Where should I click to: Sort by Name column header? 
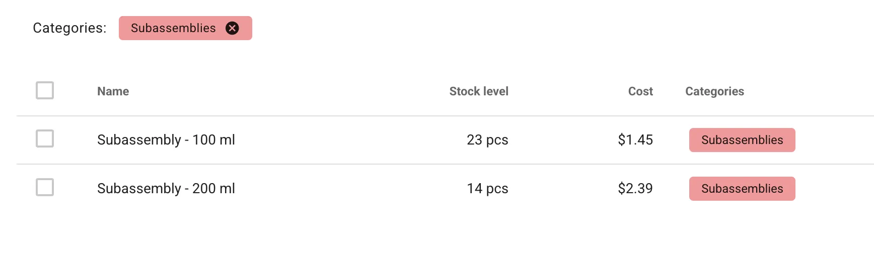113,91
